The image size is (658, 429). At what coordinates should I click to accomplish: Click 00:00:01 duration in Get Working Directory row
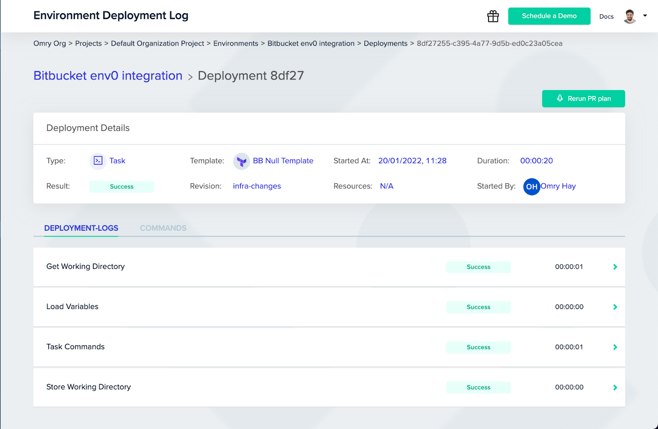pyautogui.click(x=569, y=267)
